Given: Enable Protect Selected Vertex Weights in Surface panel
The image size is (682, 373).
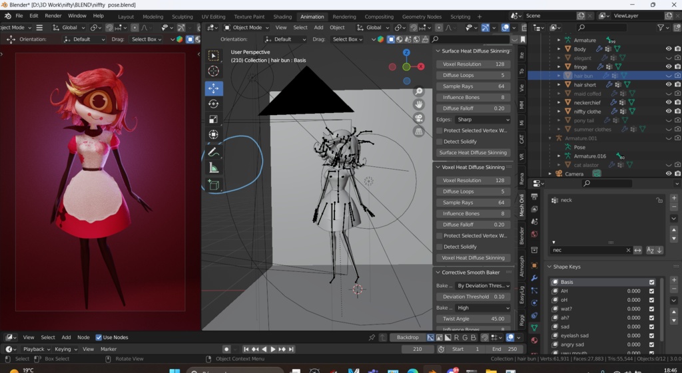Looking at the screenshot, I should click(x=440, y=131).
